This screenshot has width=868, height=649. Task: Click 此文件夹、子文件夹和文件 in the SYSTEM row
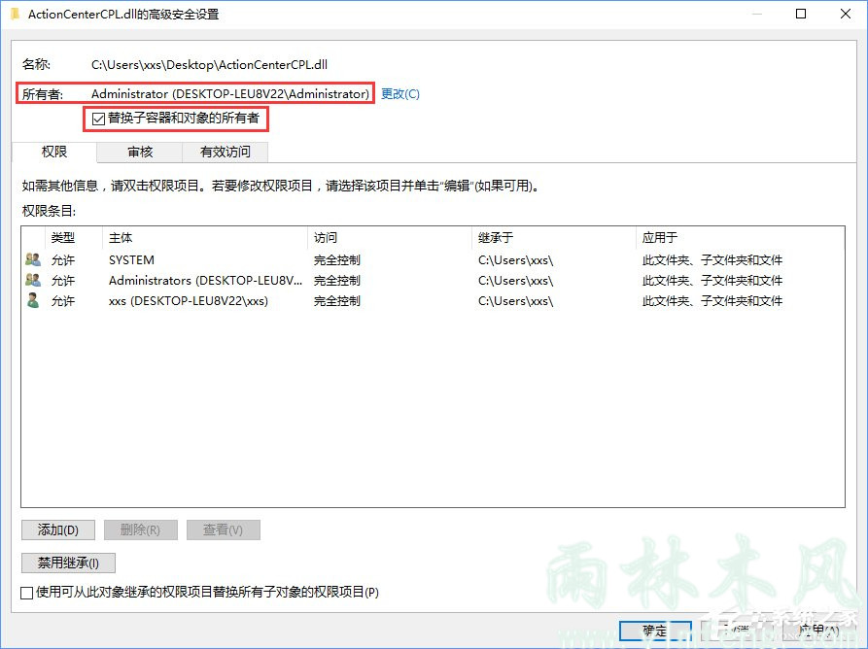pyautogui.click(x=712, y=259)
